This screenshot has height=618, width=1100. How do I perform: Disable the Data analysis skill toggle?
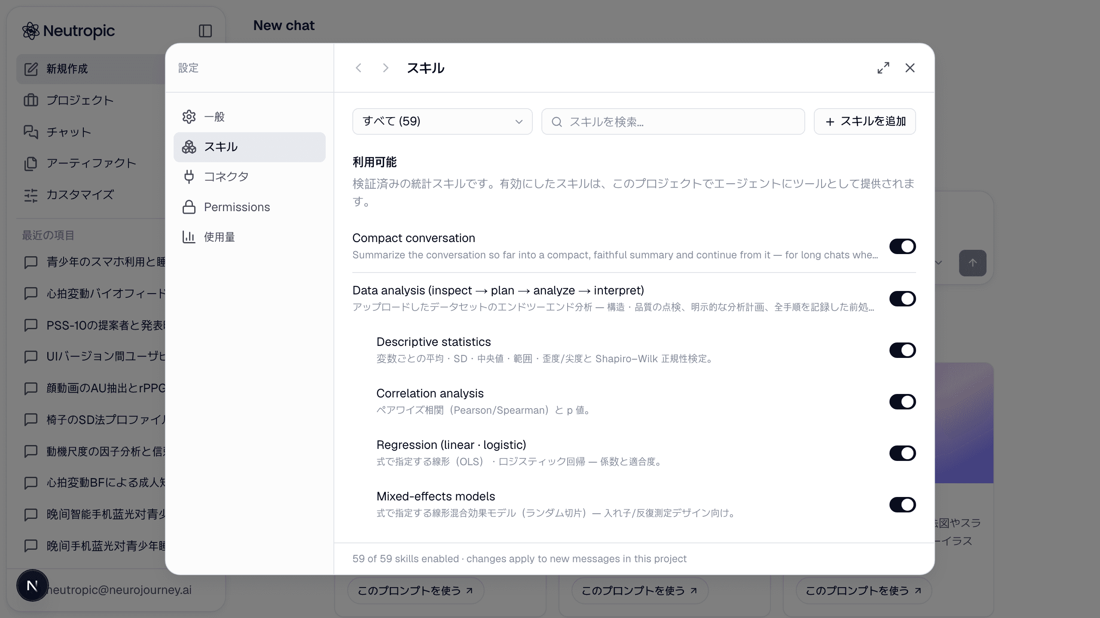pyautogui.click(x=902, y=299)
